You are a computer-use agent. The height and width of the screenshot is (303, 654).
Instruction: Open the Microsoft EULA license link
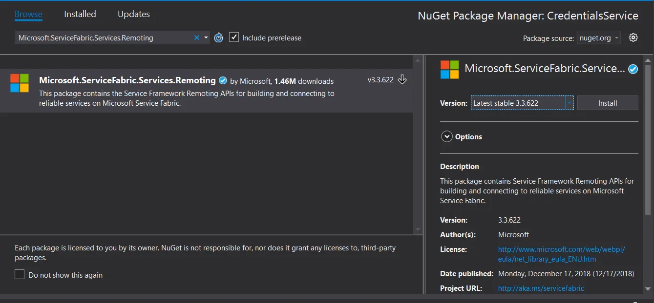[x=561, y=254]
